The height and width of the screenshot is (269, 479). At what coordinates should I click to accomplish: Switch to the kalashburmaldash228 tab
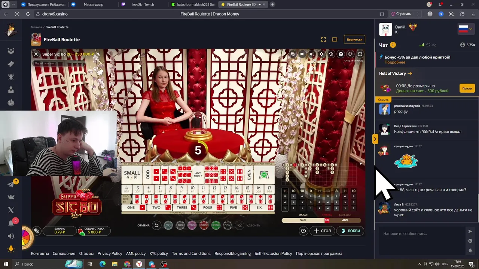pyautogui.click(x=192, y=4)
